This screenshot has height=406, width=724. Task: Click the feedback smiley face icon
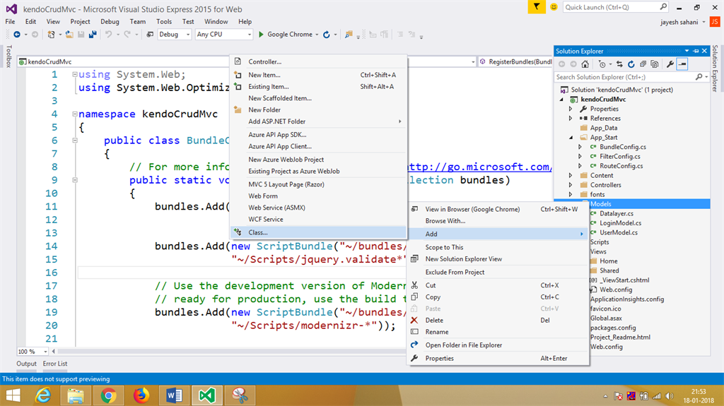click(x=553, y=7)
